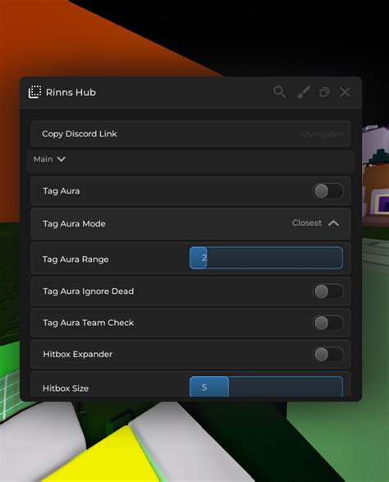Collapse the Main section chevron
The image size is (389, 482).
tap(62, 159)
